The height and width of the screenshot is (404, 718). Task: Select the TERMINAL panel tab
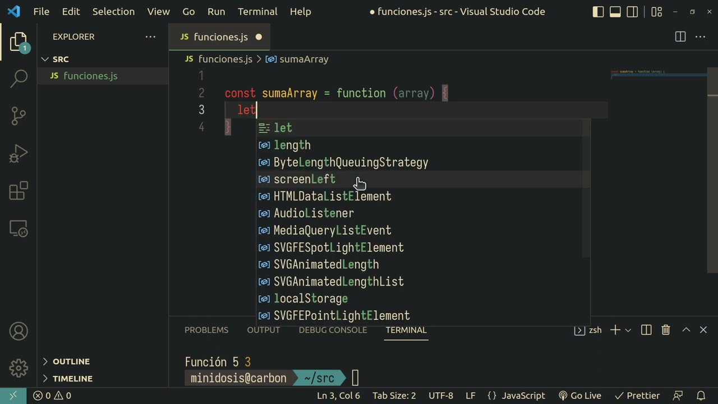[x=406, y=330]
